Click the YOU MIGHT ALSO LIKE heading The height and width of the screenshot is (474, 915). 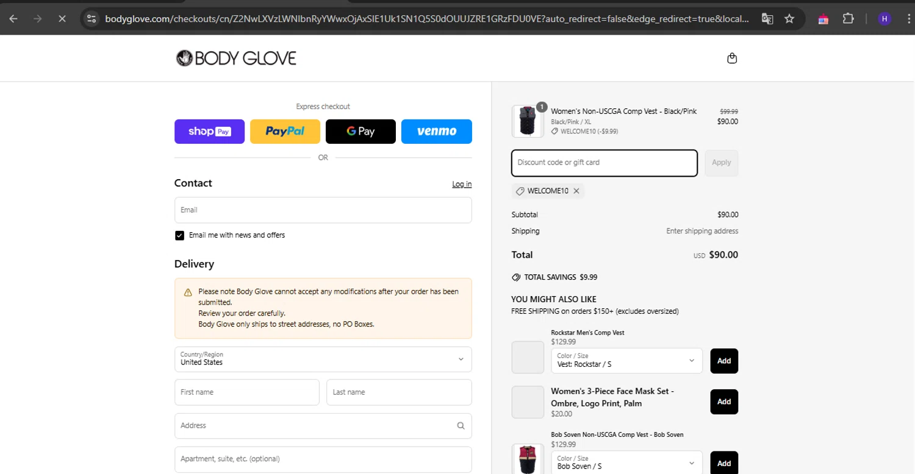[554, 300]
